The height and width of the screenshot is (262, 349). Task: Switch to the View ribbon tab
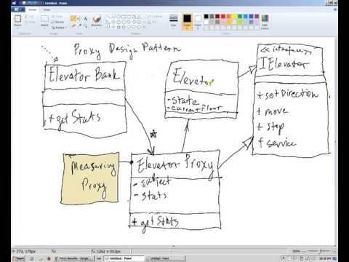(47, 9)
